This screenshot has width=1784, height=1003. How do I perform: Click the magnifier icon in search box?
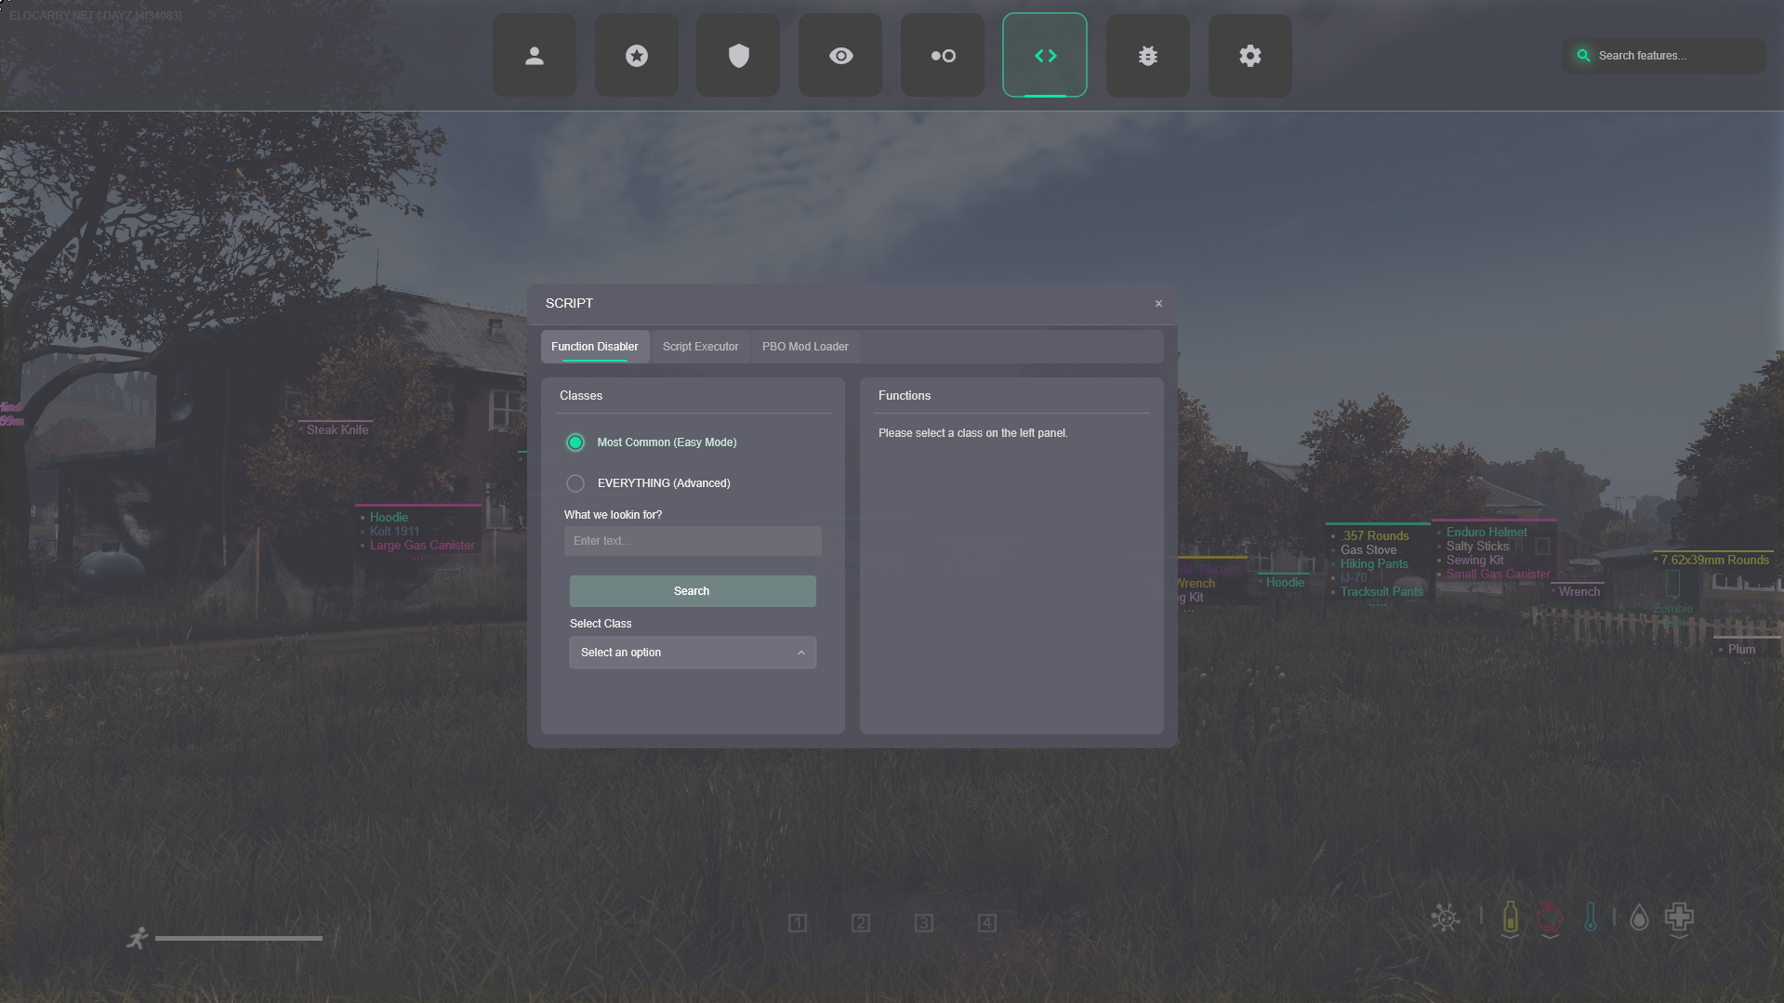[1583, 56]
